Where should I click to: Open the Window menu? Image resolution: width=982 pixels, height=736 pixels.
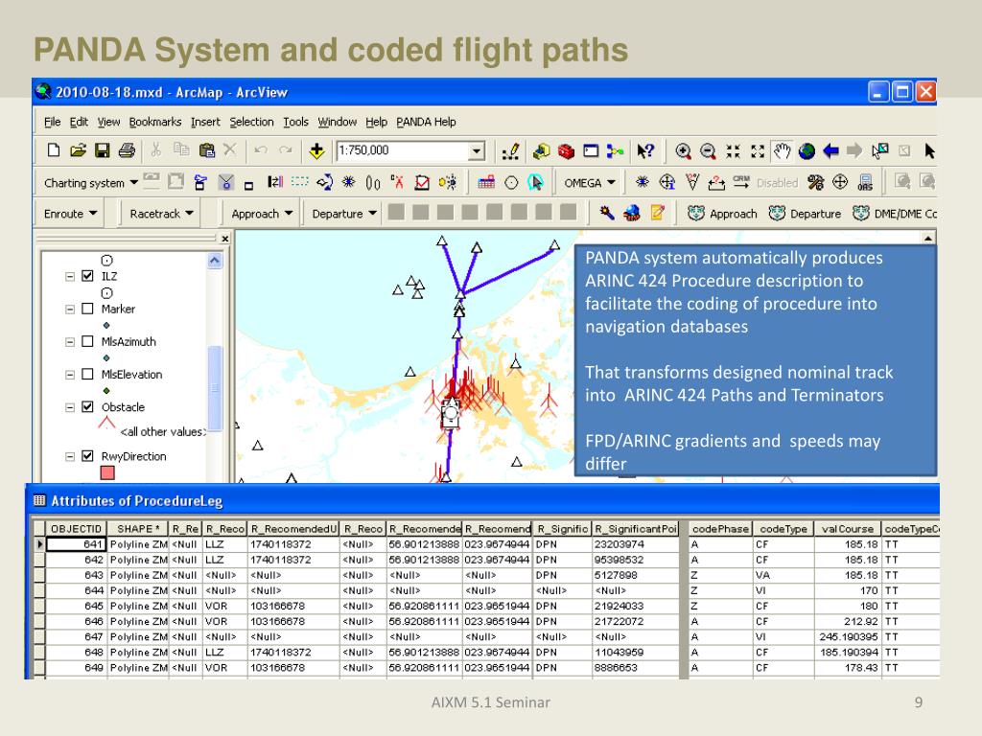pos(337,122)
